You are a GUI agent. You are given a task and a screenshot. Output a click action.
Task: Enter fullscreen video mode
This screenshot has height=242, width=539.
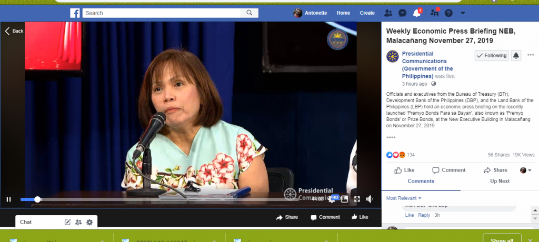357,199
